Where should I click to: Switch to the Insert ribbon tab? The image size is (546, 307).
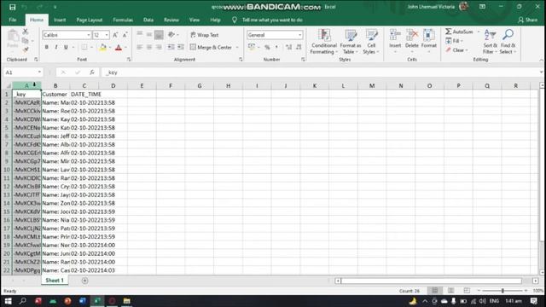[x=60, y=20]
